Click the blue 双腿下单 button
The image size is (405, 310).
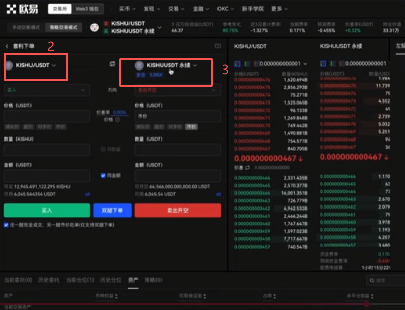[112, 211]
